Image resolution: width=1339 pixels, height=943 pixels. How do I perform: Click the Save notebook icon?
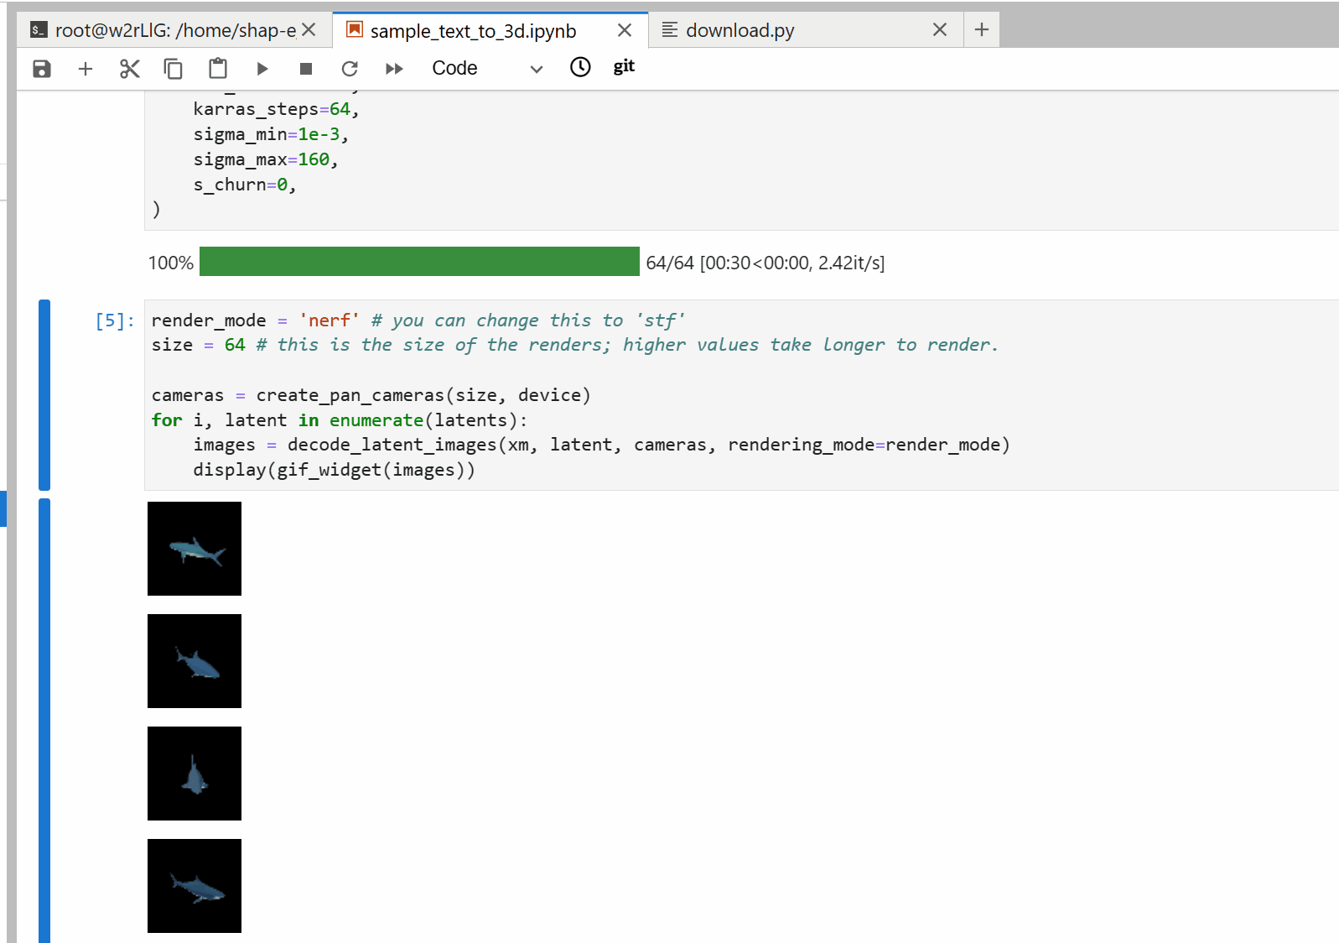[42, 69]
